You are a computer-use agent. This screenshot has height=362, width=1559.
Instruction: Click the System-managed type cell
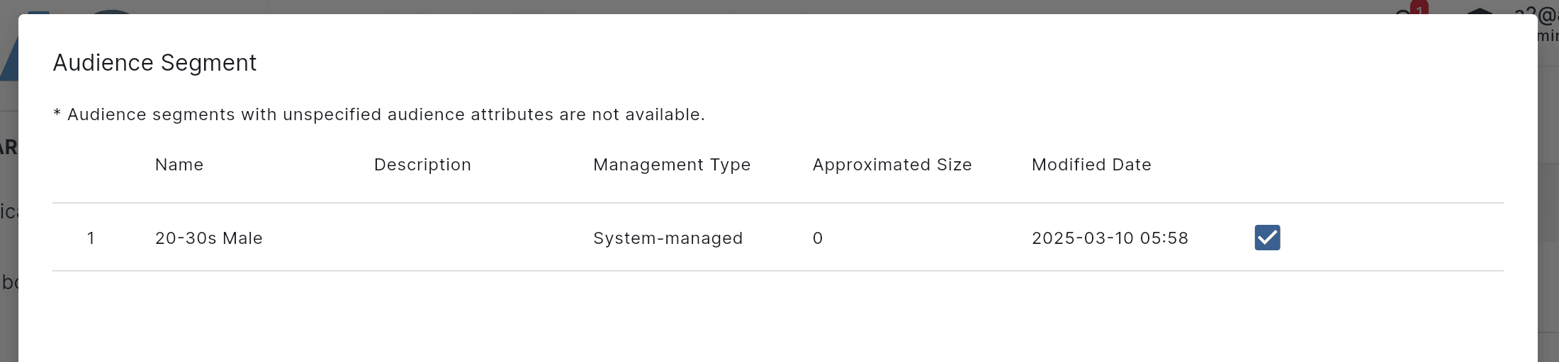pos(668,238)
